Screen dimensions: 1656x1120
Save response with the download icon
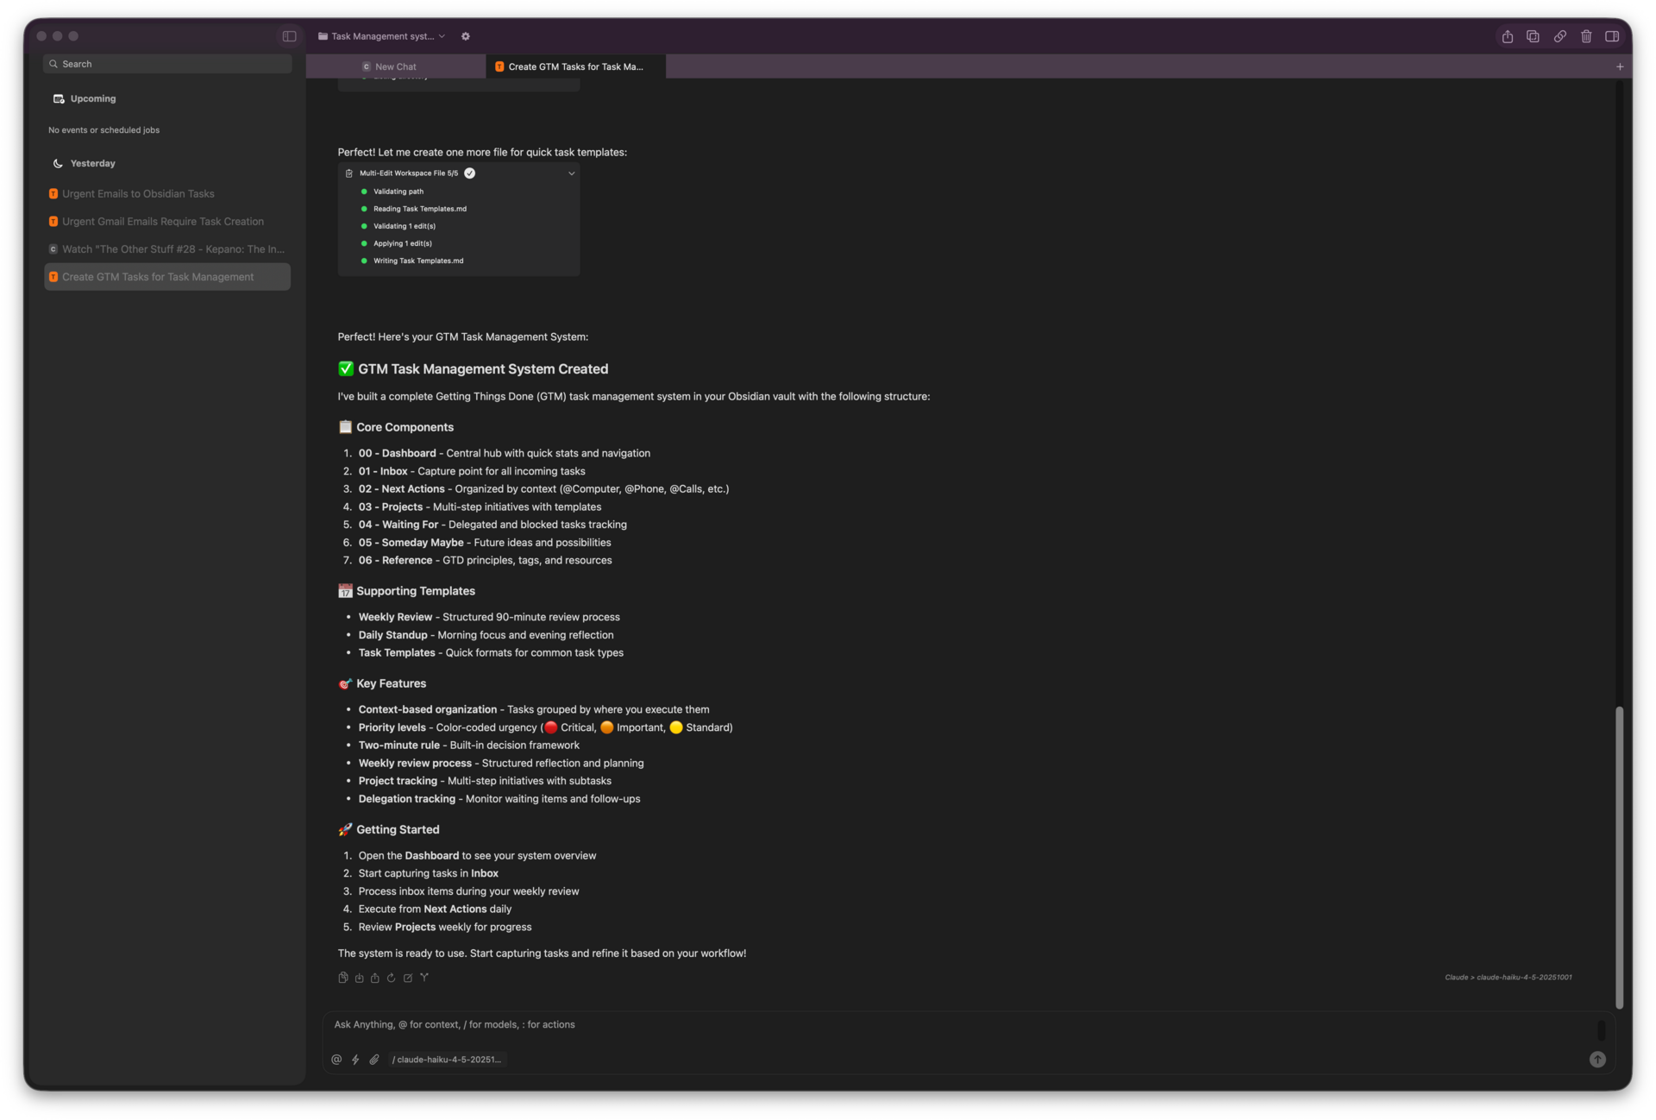click(x=359, y=978)
